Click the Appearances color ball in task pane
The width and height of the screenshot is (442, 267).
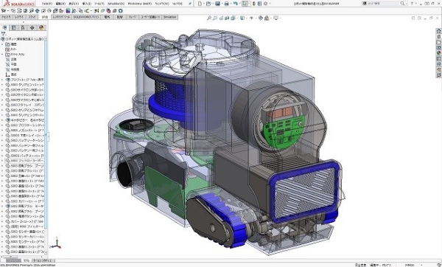point(438,53)
